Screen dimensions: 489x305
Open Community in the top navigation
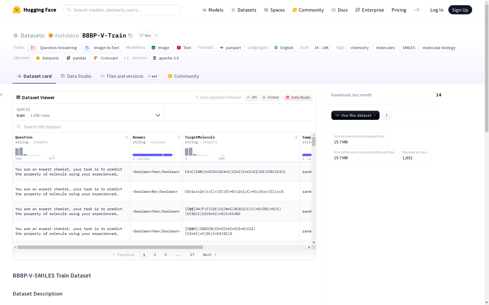tap(308, 10)
